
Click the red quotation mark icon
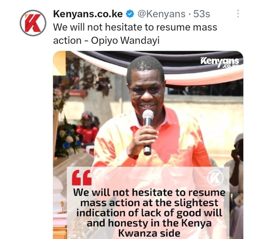(x=82, y=178)
